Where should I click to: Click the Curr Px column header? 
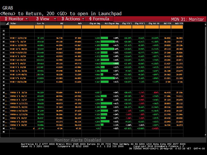[40, 24]
